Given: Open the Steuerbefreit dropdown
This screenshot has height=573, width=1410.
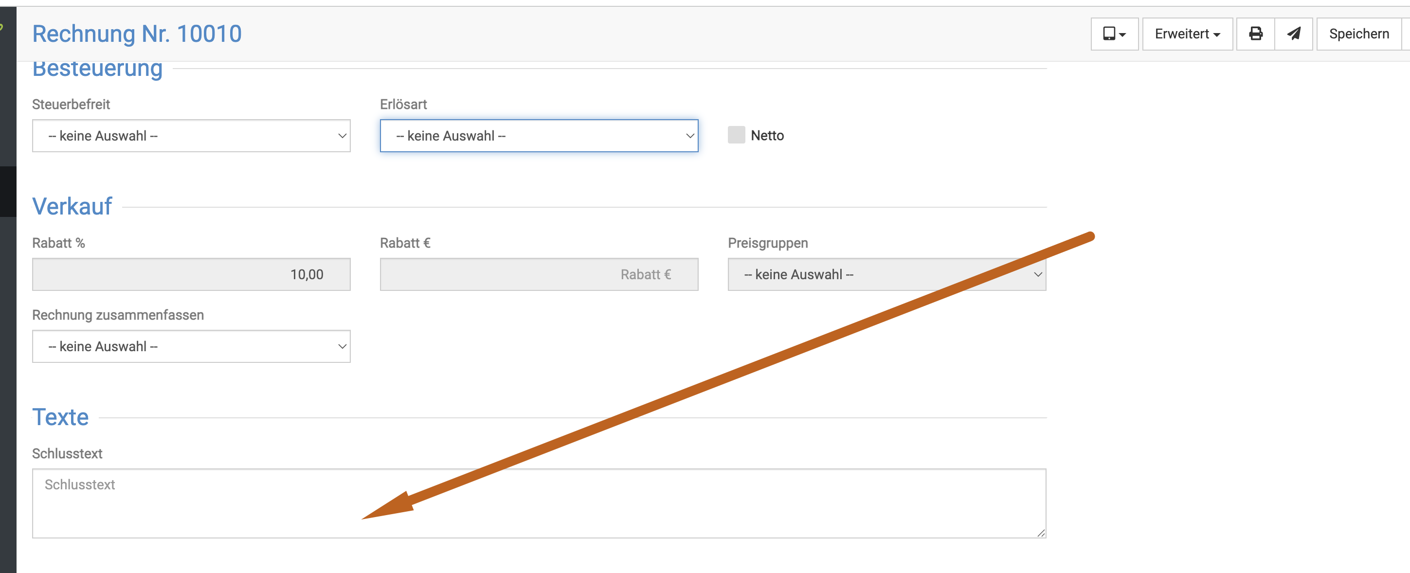Looking at the screenshot, I should point(191,136).
